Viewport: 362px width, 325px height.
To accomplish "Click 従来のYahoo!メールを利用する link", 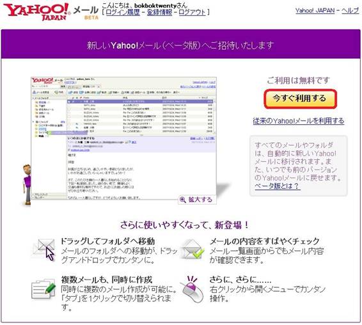I will pos(299,121).
